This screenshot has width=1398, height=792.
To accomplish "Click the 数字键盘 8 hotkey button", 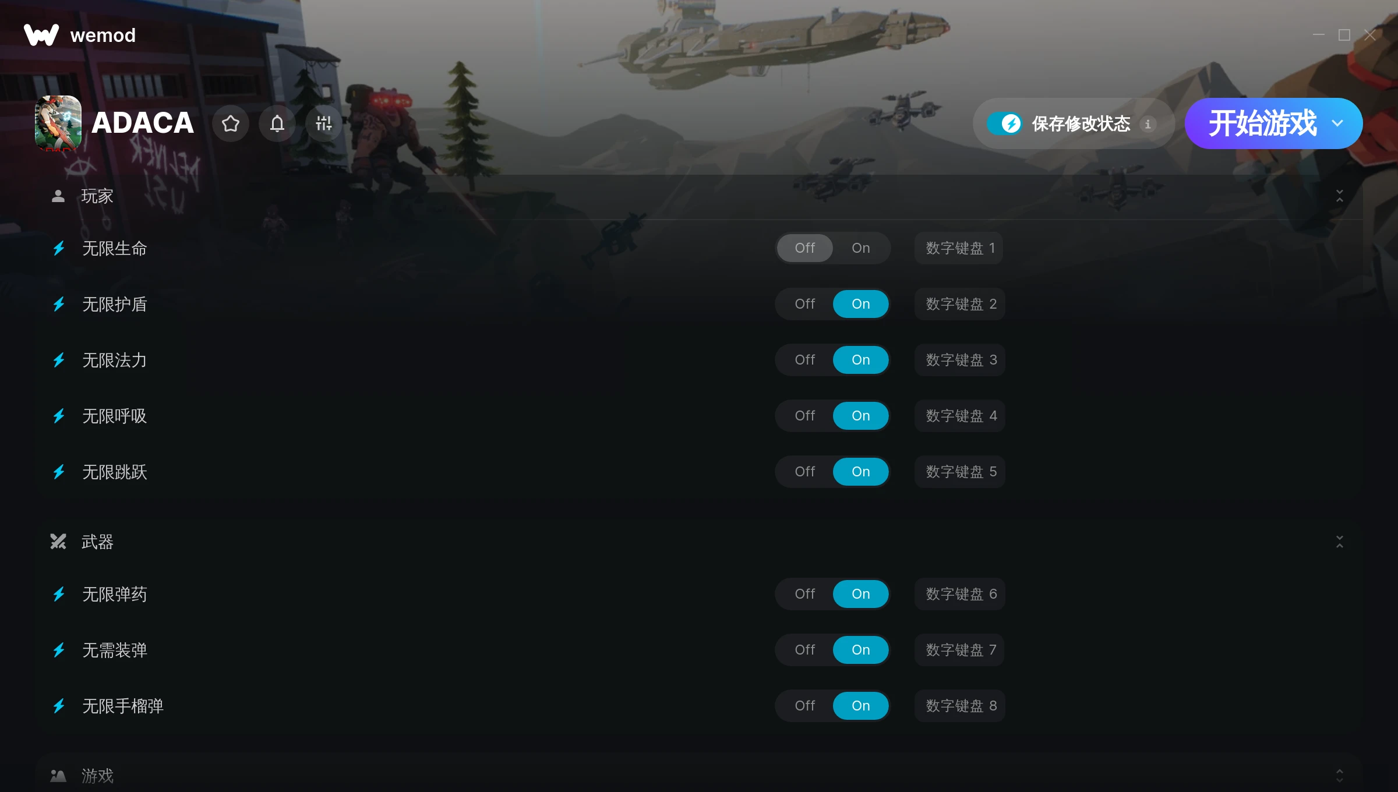I will point(961,706).
